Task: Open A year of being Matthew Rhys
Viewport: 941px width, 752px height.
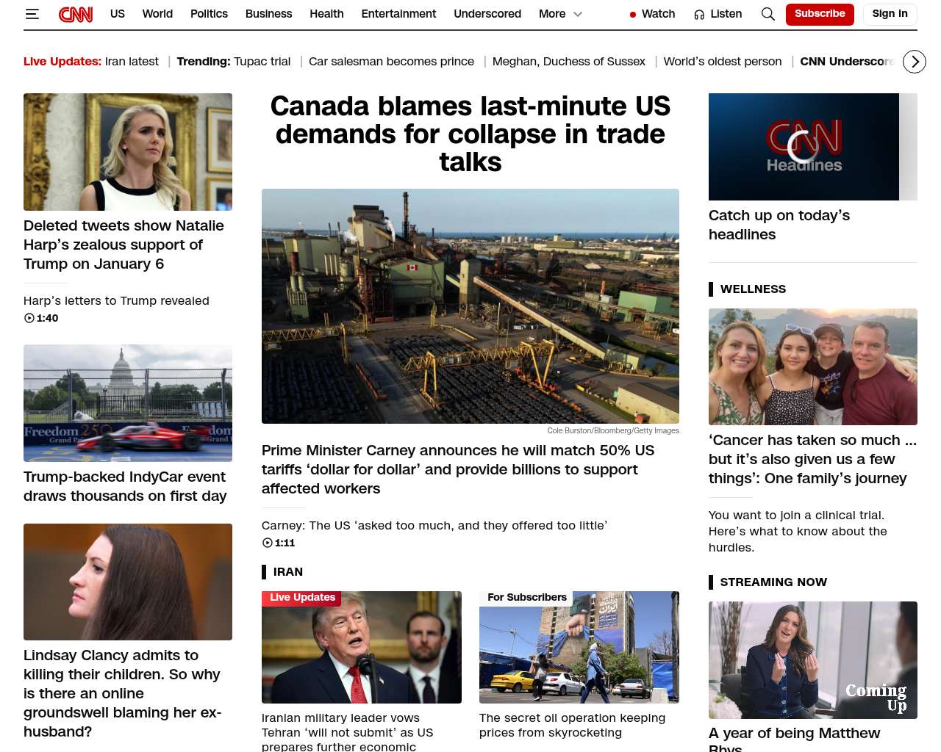Action: click(x=794, y=738)
